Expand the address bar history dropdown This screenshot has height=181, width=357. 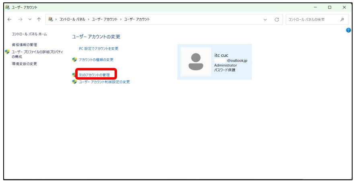[265, 19]
